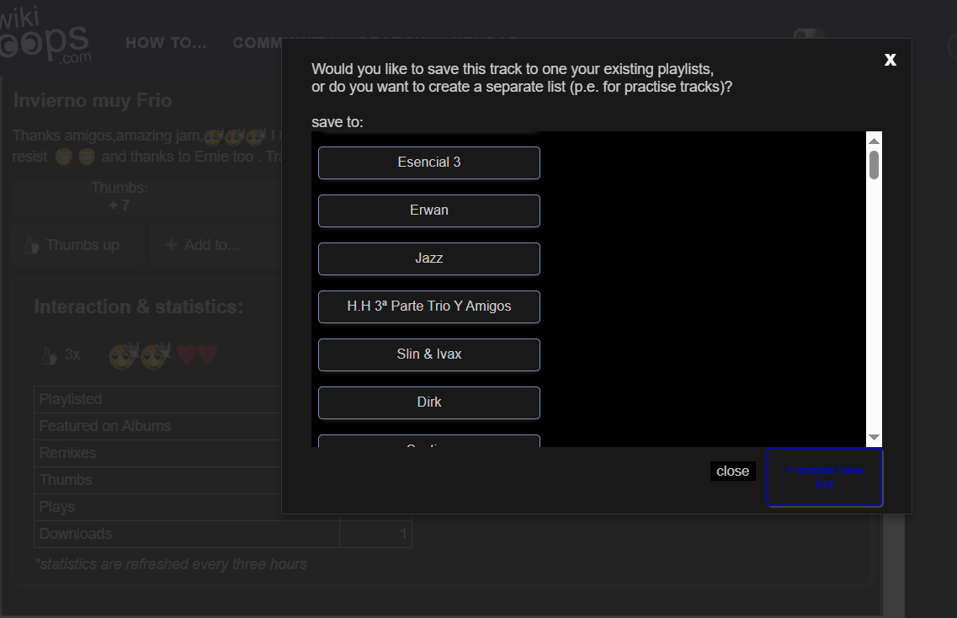Save track to Esencial 3 playlist
Image resolution: width=957 pixels, height=618 pixels.
(428, 162)
